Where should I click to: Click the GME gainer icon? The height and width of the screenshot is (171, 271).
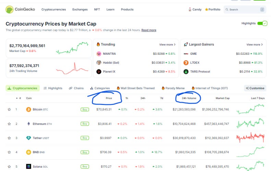click(x=186, y=54)
